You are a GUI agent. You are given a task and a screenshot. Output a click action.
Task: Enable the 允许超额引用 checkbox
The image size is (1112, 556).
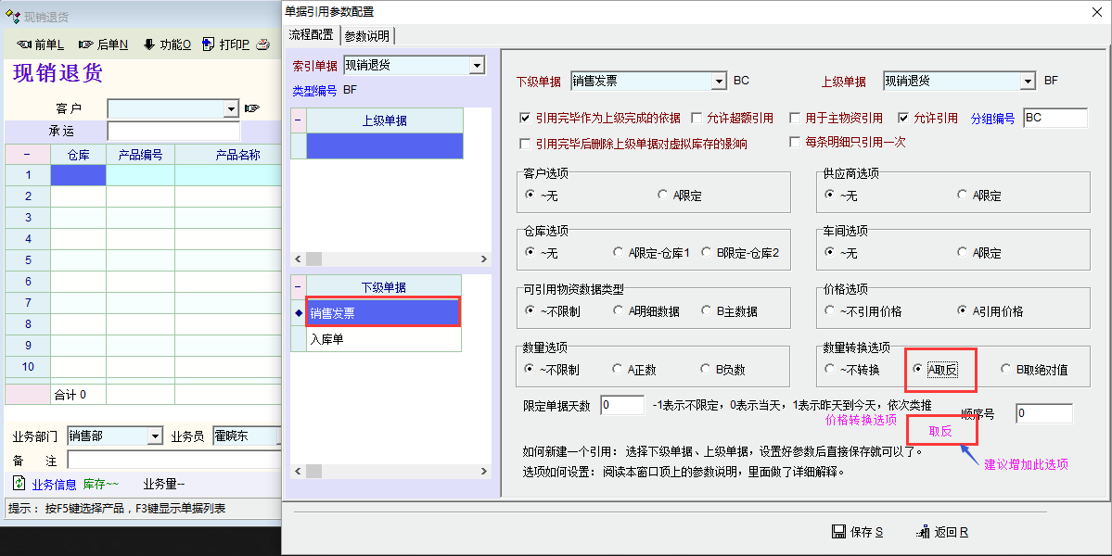[x=697, y=119]
